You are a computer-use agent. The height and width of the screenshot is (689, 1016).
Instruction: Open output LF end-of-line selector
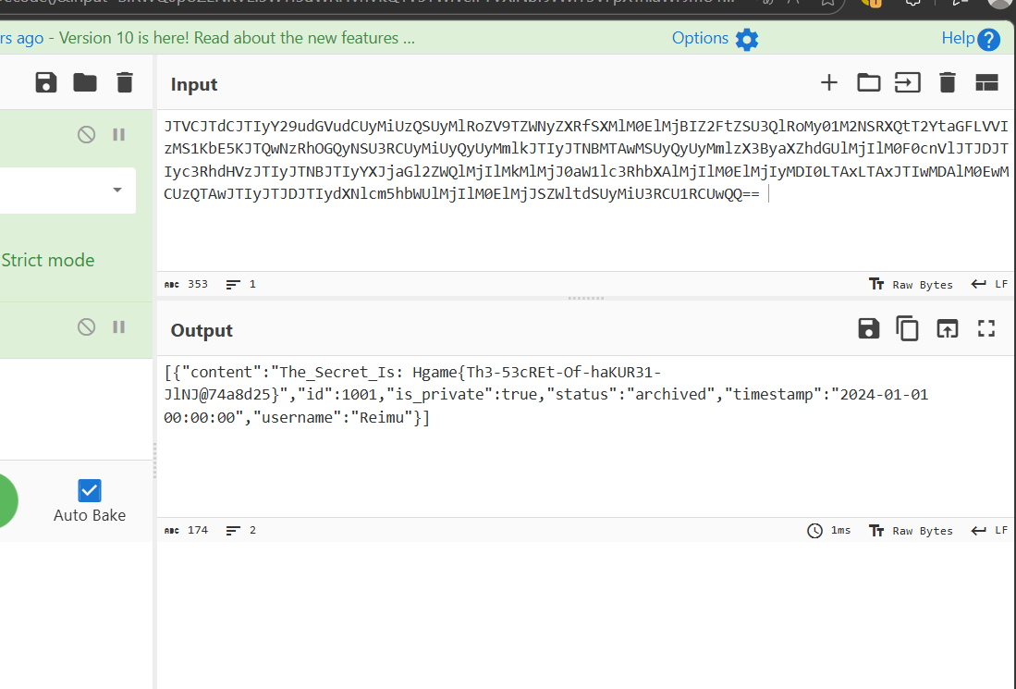point(989,531)
